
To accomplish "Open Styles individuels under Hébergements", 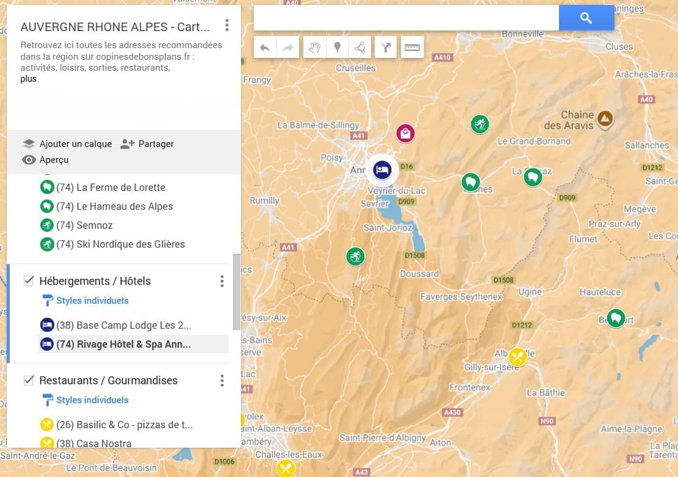I will click(92, 301).
